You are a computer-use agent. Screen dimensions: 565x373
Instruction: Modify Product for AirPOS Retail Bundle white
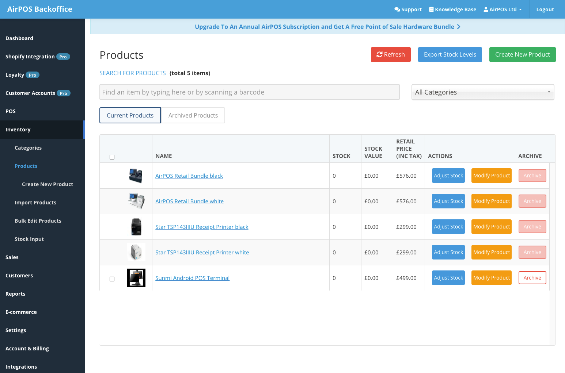[x=492, y=201]
